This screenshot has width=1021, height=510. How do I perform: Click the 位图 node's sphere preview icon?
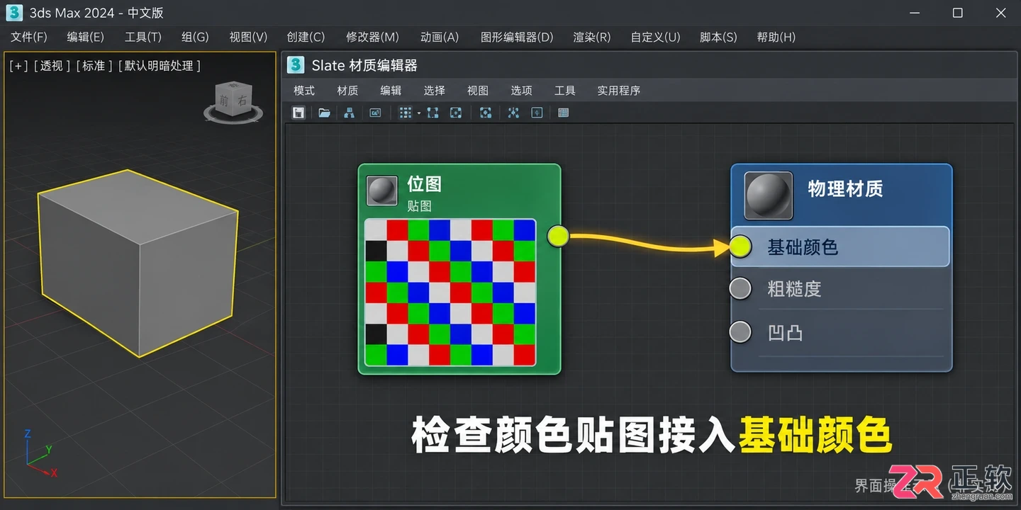[382, 191]
